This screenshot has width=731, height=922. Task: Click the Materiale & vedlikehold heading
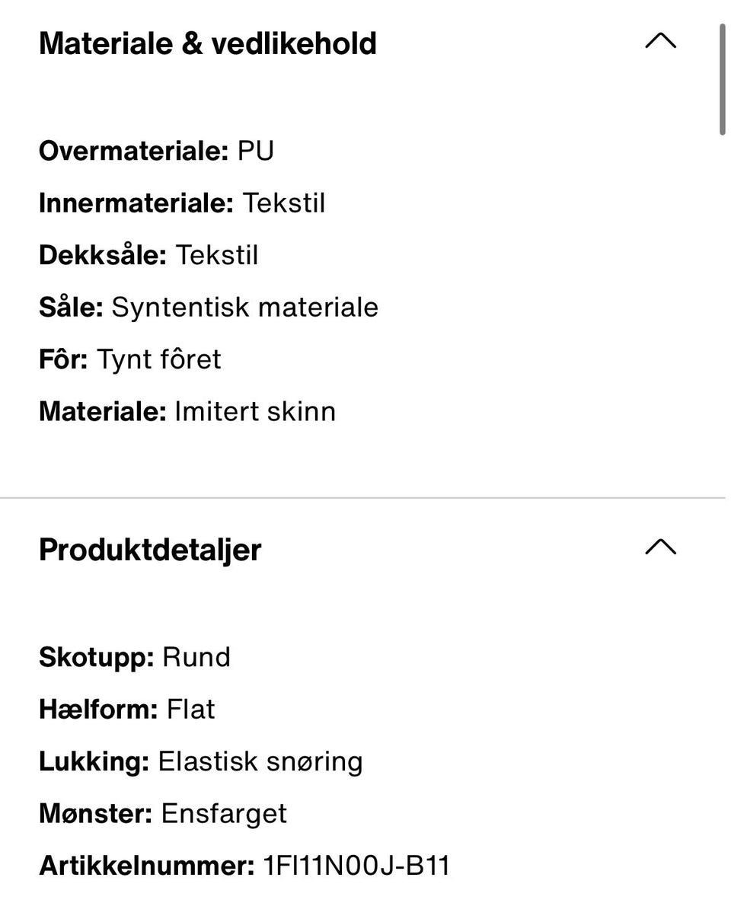click(208, 43)
